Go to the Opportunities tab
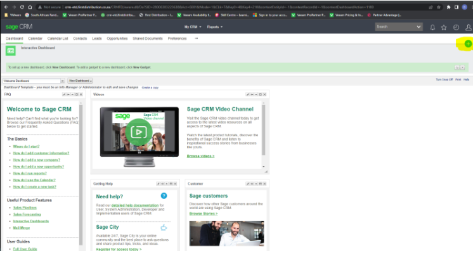This screenshot has height=256, width=473. click(x=117, y=39)
